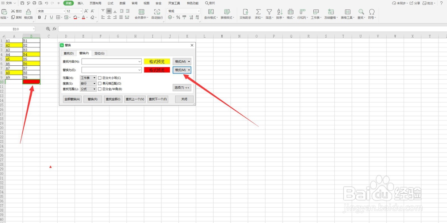447x223 pixels.
Task: Click the Find (查找) magnifier ribbon icon
Action: [x=361, y=12]
